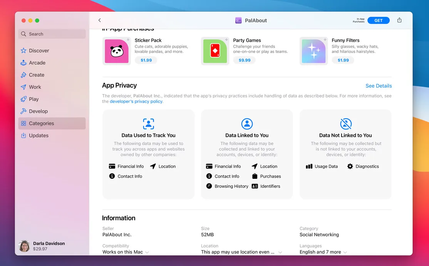Viewport: 429px width, 266px height.
Task: Expand the Location info disclosure chevron
Action: pos(280,252)
